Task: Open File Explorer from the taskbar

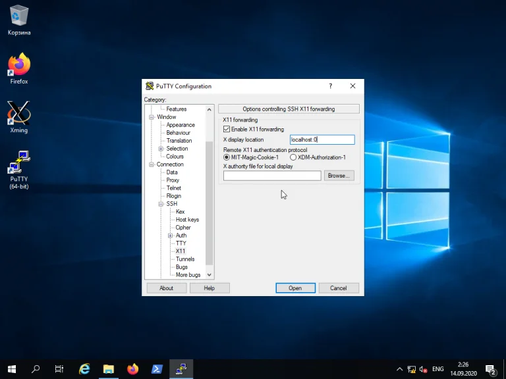Action: coord(109,369)
